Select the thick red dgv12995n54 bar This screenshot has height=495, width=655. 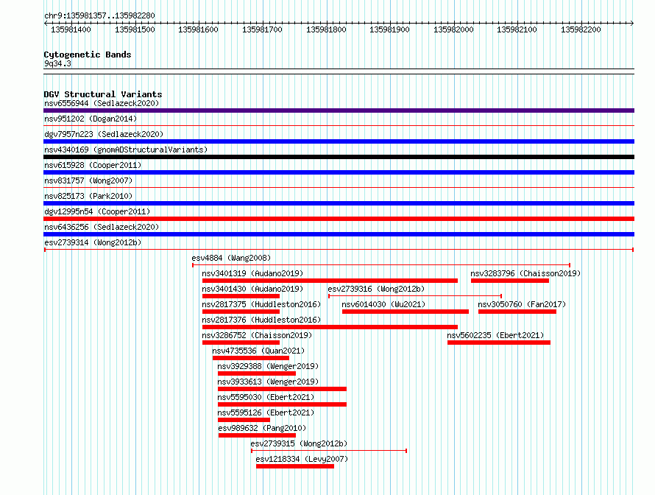(339, 219)
